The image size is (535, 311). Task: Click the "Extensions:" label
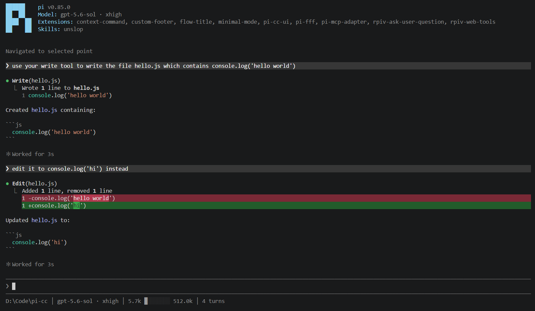tap(56, 22)
